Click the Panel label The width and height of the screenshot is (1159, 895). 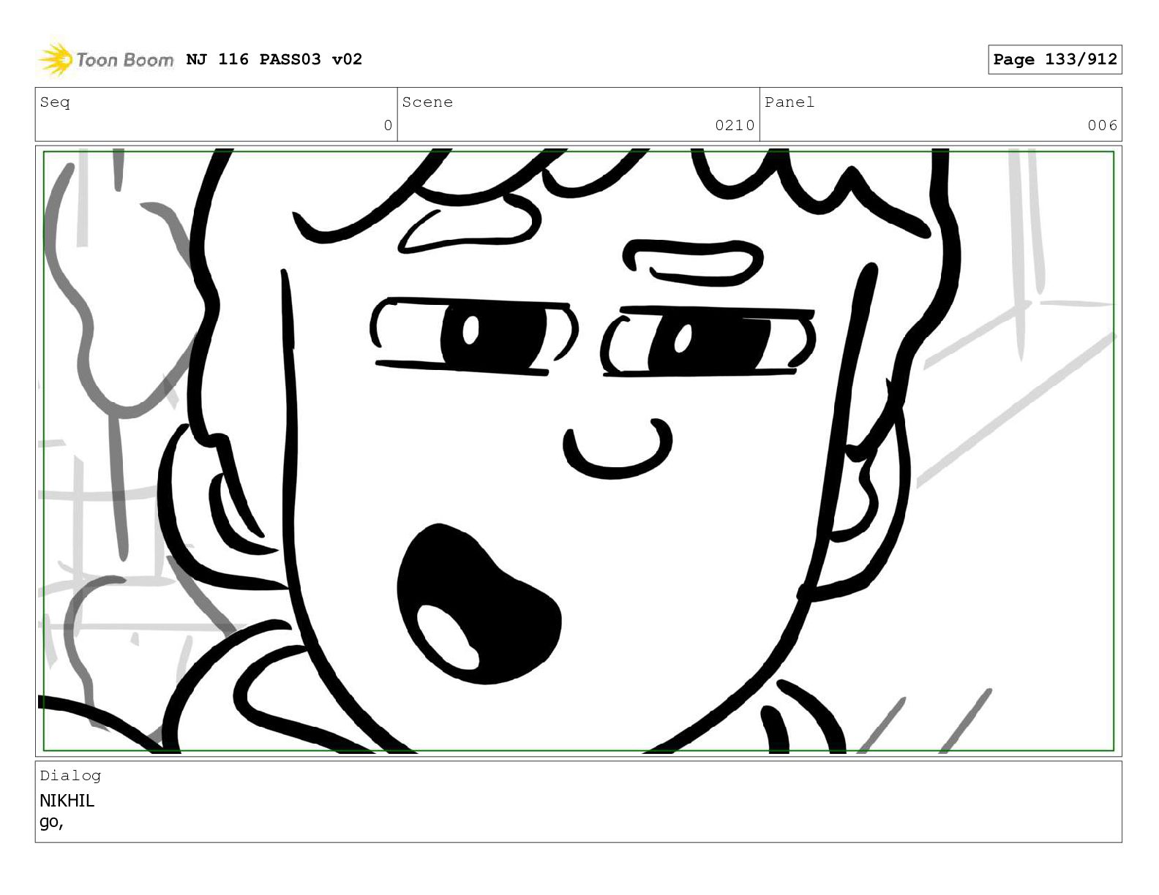789,102
